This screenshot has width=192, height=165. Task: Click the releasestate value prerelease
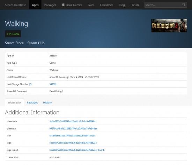coord(54,157)
